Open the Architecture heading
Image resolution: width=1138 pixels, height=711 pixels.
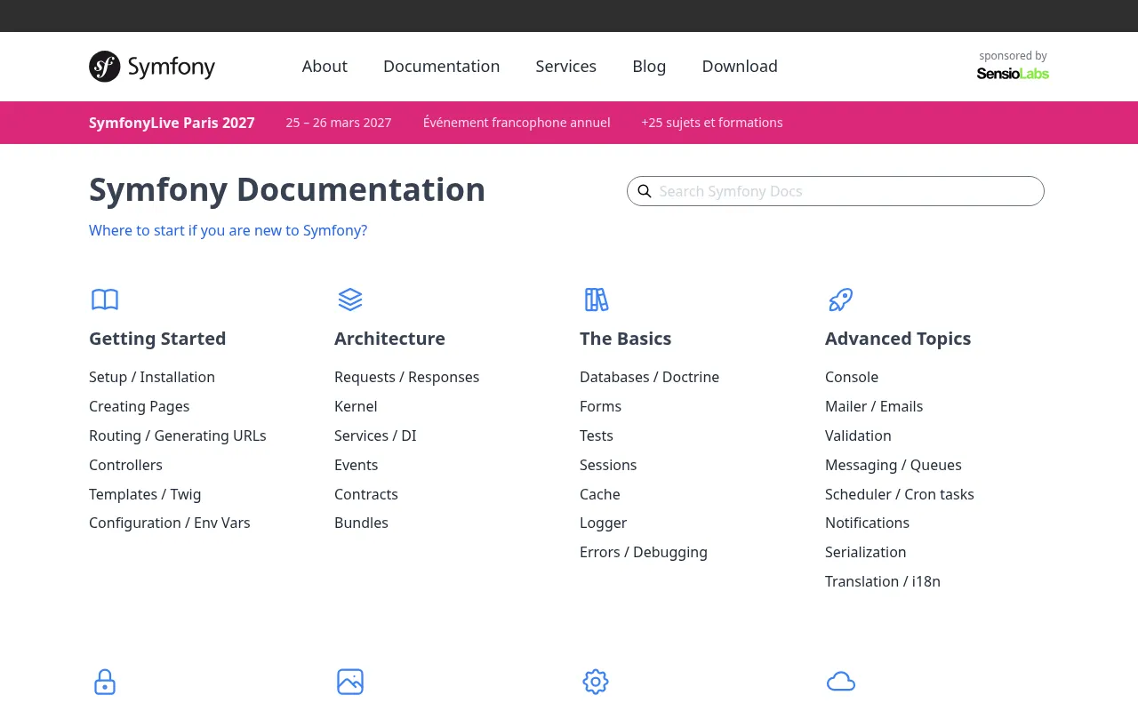389,339
